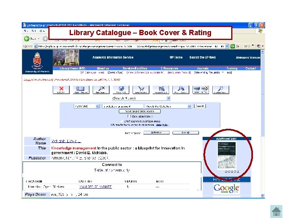Open the Search Tips link
The image size is (290, 218).
[116, 73]
